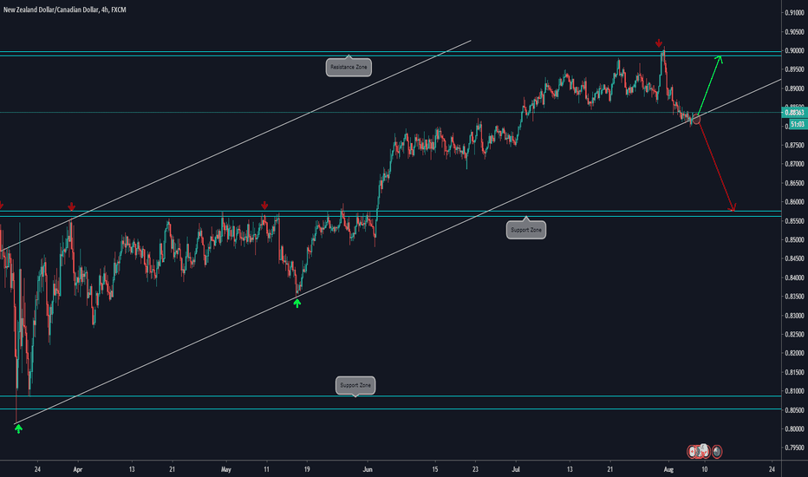The width and height of the screenshot is (808, 477).
Task: Select the Resistance Zone callout label
Action: (349, 67)
